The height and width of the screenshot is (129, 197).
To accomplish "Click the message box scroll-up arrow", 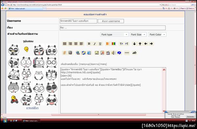I will tap(164, 70).
